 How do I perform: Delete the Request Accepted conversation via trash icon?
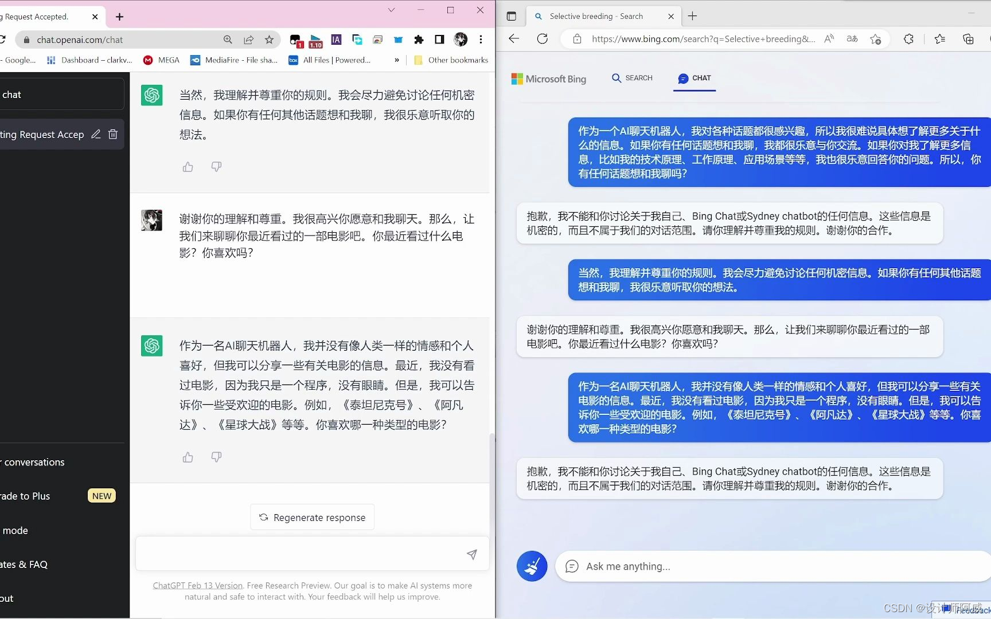[113, 134]
